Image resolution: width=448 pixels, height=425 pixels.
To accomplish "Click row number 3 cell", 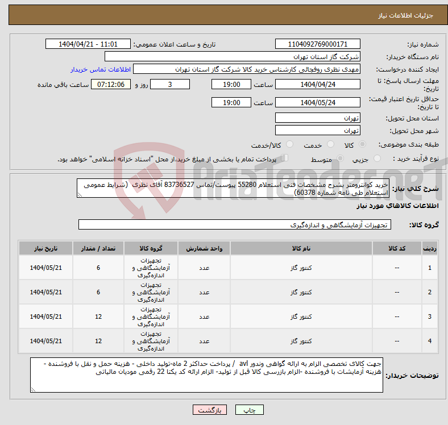I will point(429,316).
